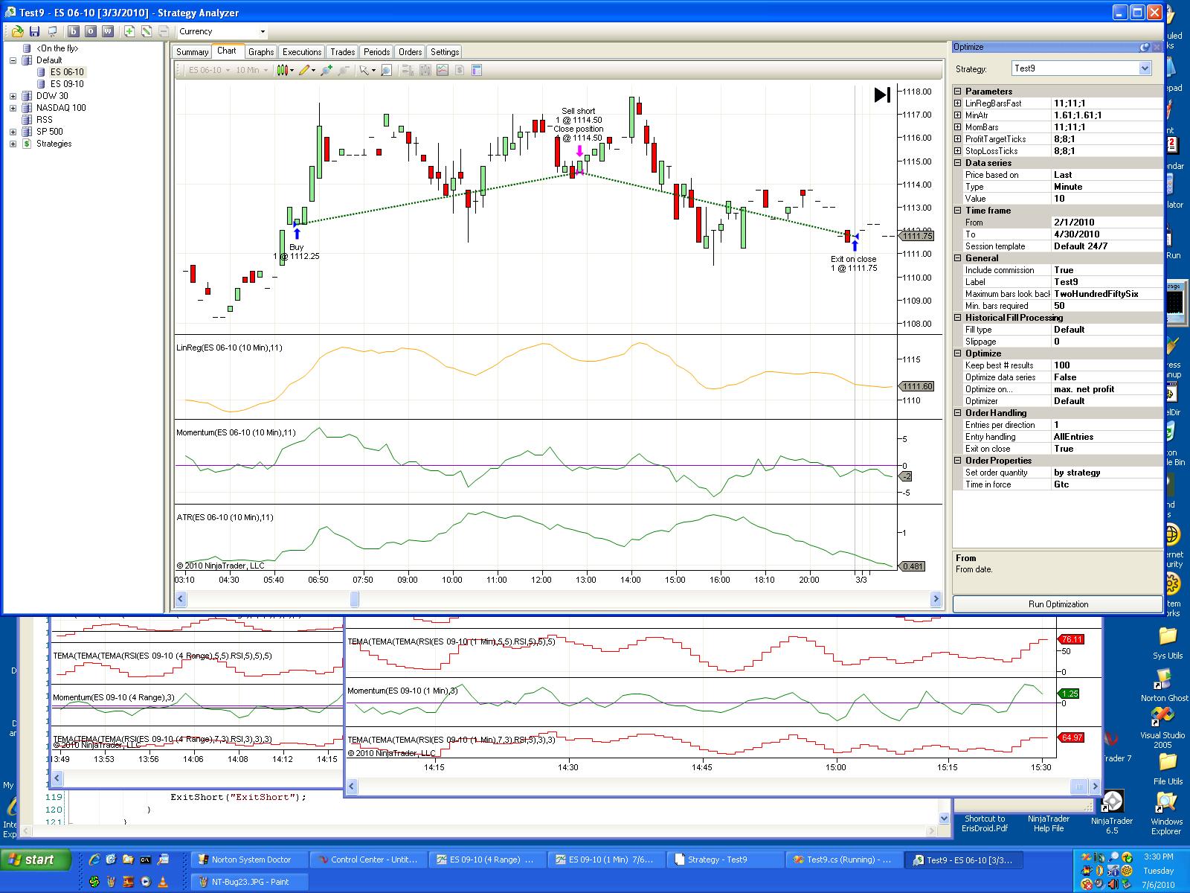
Task: Open the candlestick chart style tool
Action: [x=284, y=70]
